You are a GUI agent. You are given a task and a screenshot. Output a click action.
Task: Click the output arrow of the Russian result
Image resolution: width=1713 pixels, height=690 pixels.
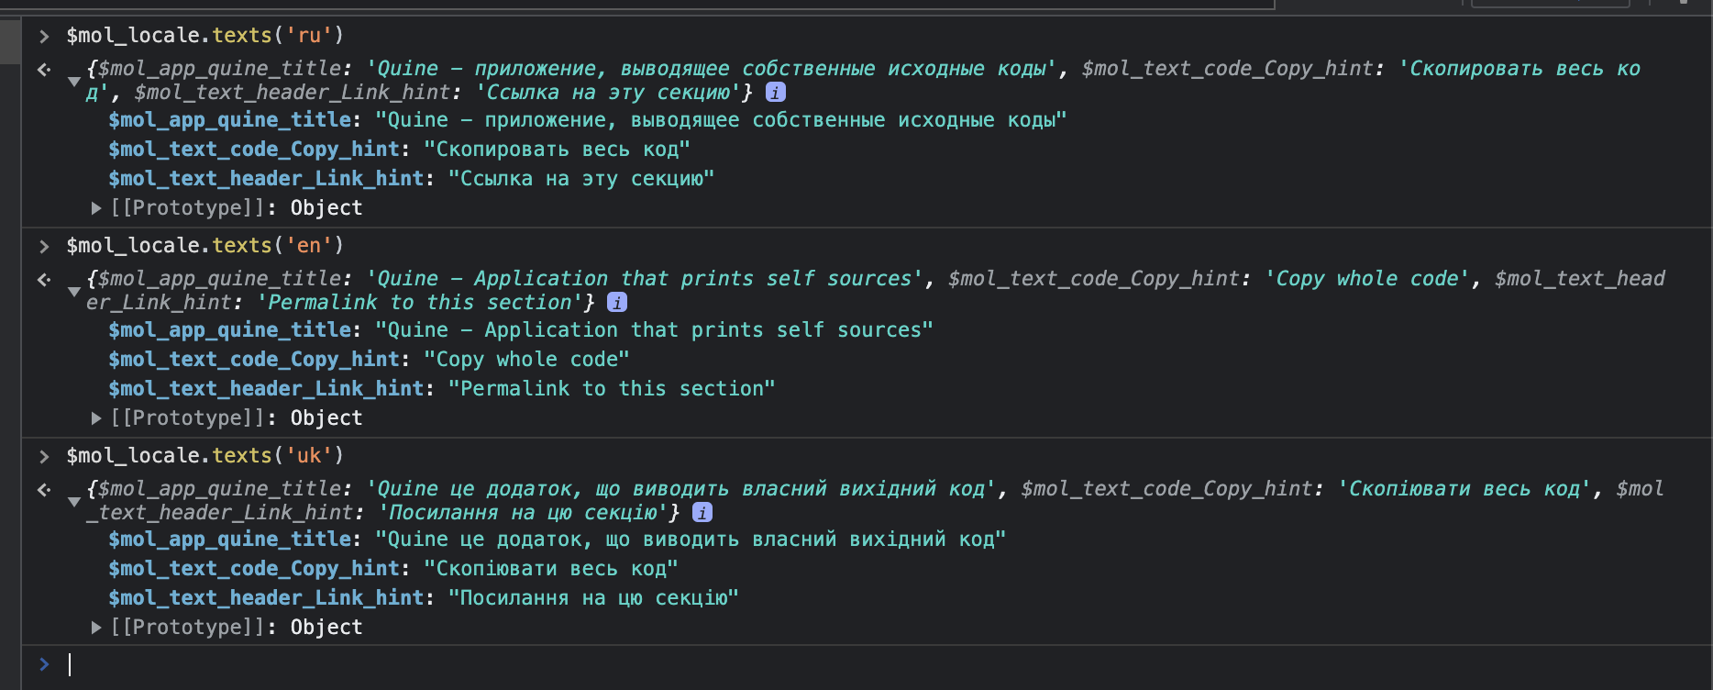coord(44,69)
